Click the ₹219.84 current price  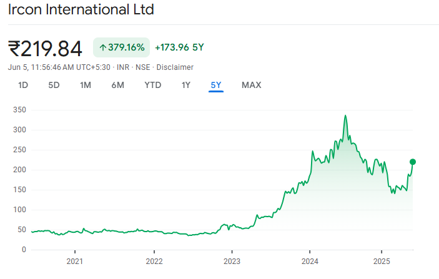tap(45, 47)
